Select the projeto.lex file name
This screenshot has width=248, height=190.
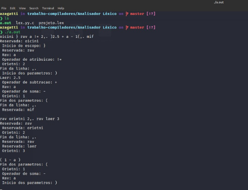coord(51,23)
